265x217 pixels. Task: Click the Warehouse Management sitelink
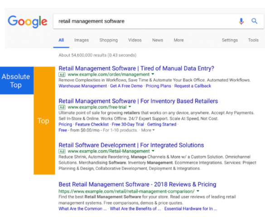(x=82, y=86)
